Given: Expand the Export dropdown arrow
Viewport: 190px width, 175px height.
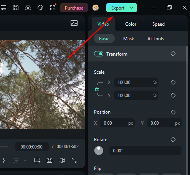Looking at the screenshot, I should (x=132, y=8).
